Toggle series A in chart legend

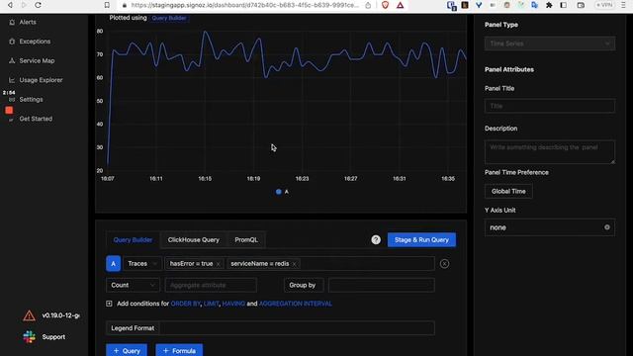pos(282,192)
